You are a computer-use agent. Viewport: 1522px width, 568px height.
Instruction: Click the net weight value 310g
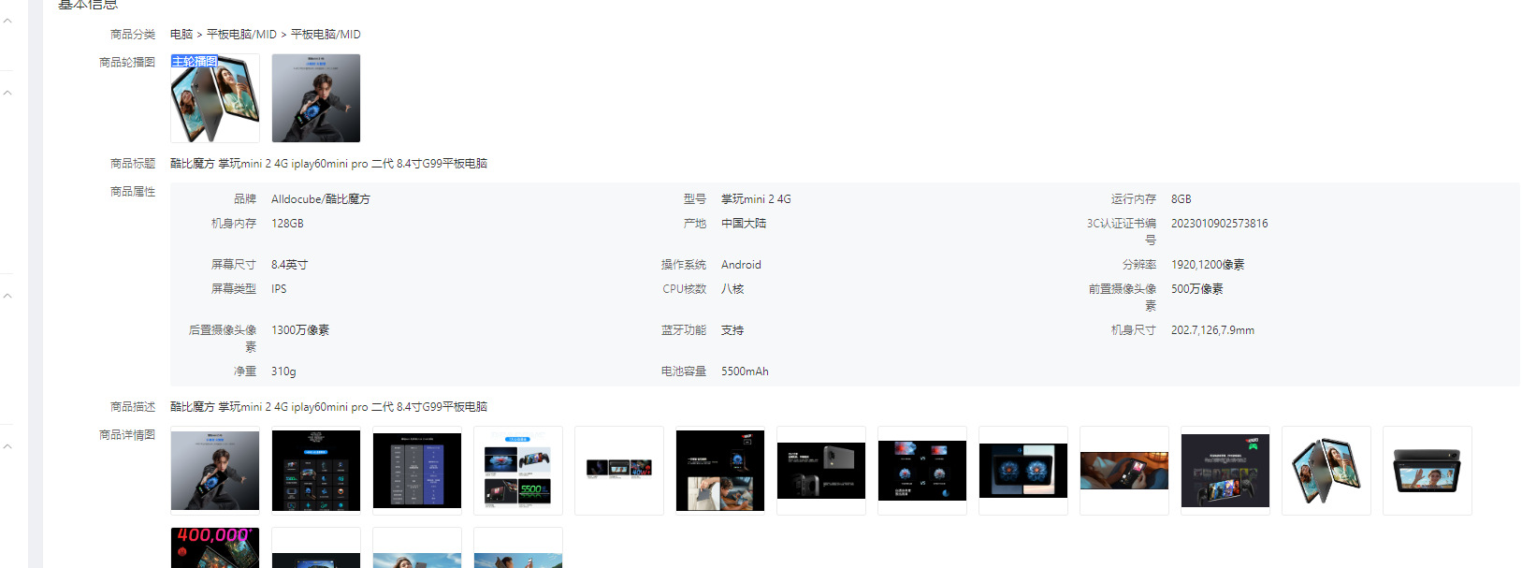283,371
